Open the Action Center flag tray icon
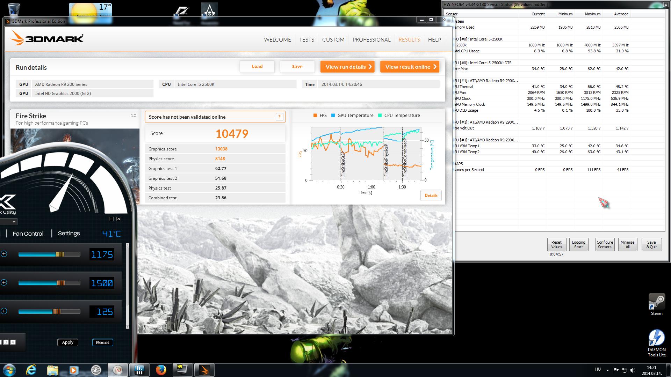 (616, 370)
